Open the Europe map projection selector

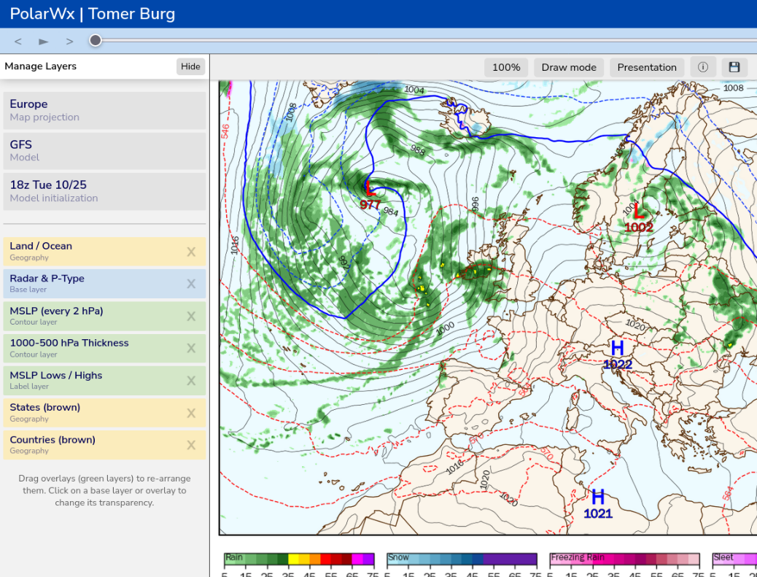pyautogui.click(x=104, y=110)
